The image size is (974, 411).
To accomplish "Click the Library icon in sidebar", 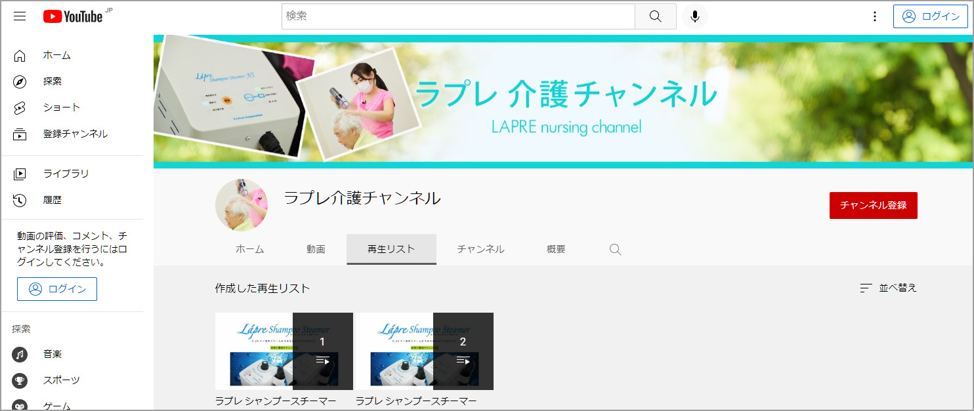I will point(20,174).
